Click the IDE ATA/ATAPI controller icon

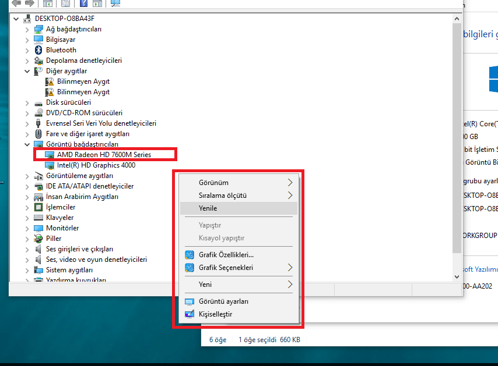point(38,186)
